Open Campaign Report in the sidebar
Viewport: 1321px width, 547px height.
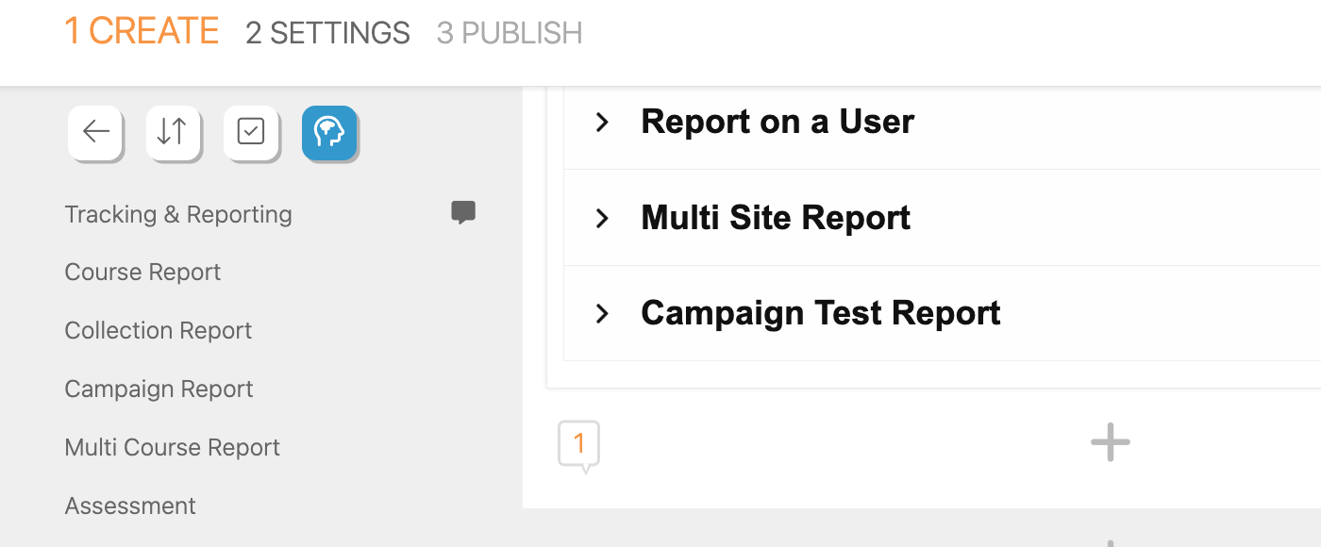[x=159, y=390]
